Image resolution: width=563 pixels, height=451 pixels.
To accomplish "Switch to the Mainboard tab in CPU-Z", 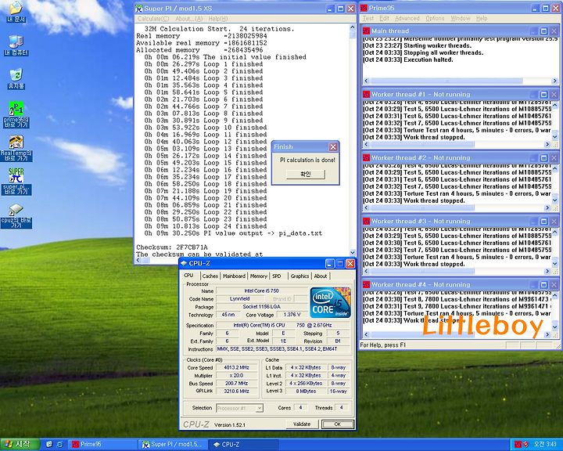I will coord(234,276).
